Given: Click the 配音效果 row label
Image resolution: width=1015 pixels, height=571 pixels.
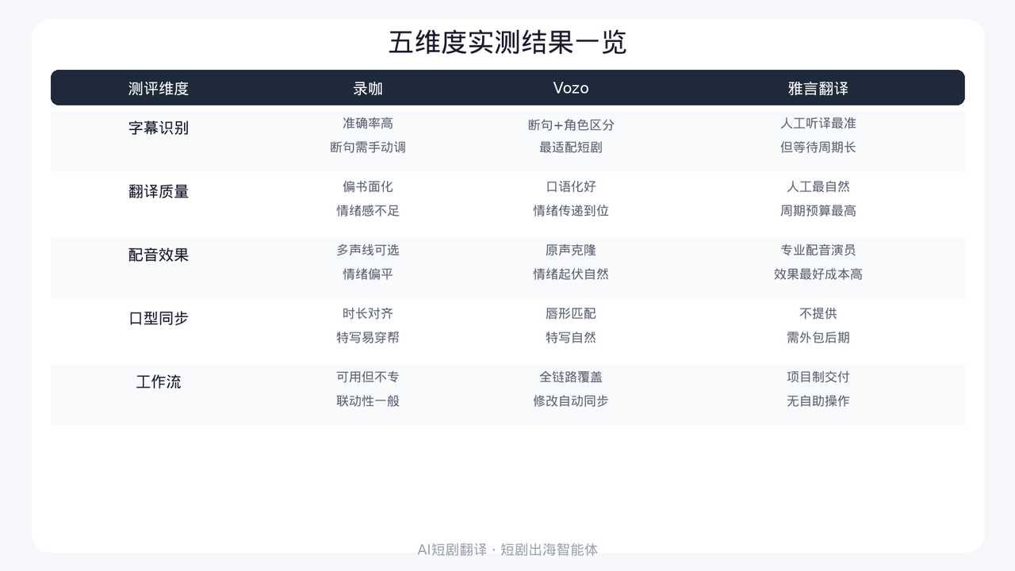Looking at the screenshot, I should [x=159, y=255].
